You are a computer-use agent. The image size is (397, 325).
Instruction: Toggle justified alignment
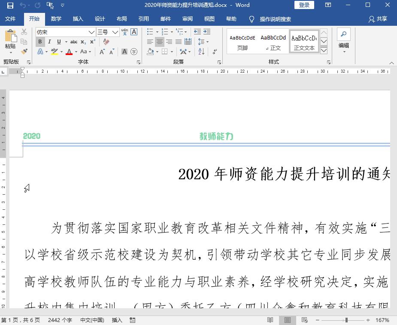[x=178, y=42]
